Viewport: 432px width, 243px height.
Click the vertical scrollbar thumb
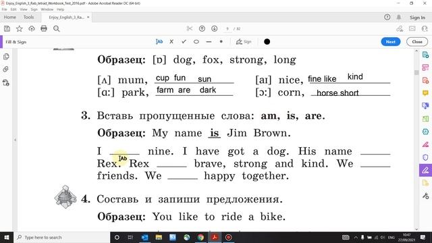coord(416,72)
